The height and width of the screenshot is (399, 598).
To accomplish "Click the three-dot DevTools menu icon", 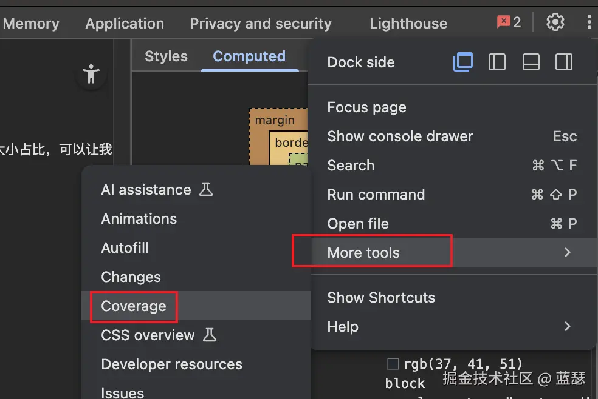I will coord(589,22).
